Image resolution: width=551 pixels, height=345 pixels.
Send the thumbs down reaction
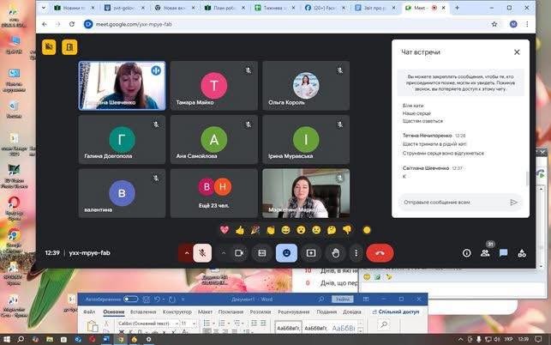coord(347,230)
